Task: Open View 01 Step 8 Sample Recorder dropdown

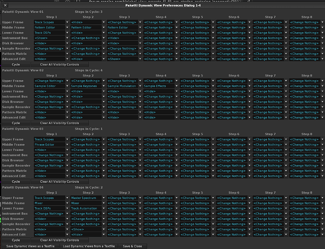Action: [307, 48]
